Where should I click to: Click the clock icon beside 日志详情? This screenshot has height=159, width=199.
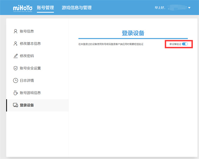coord(15,80)
